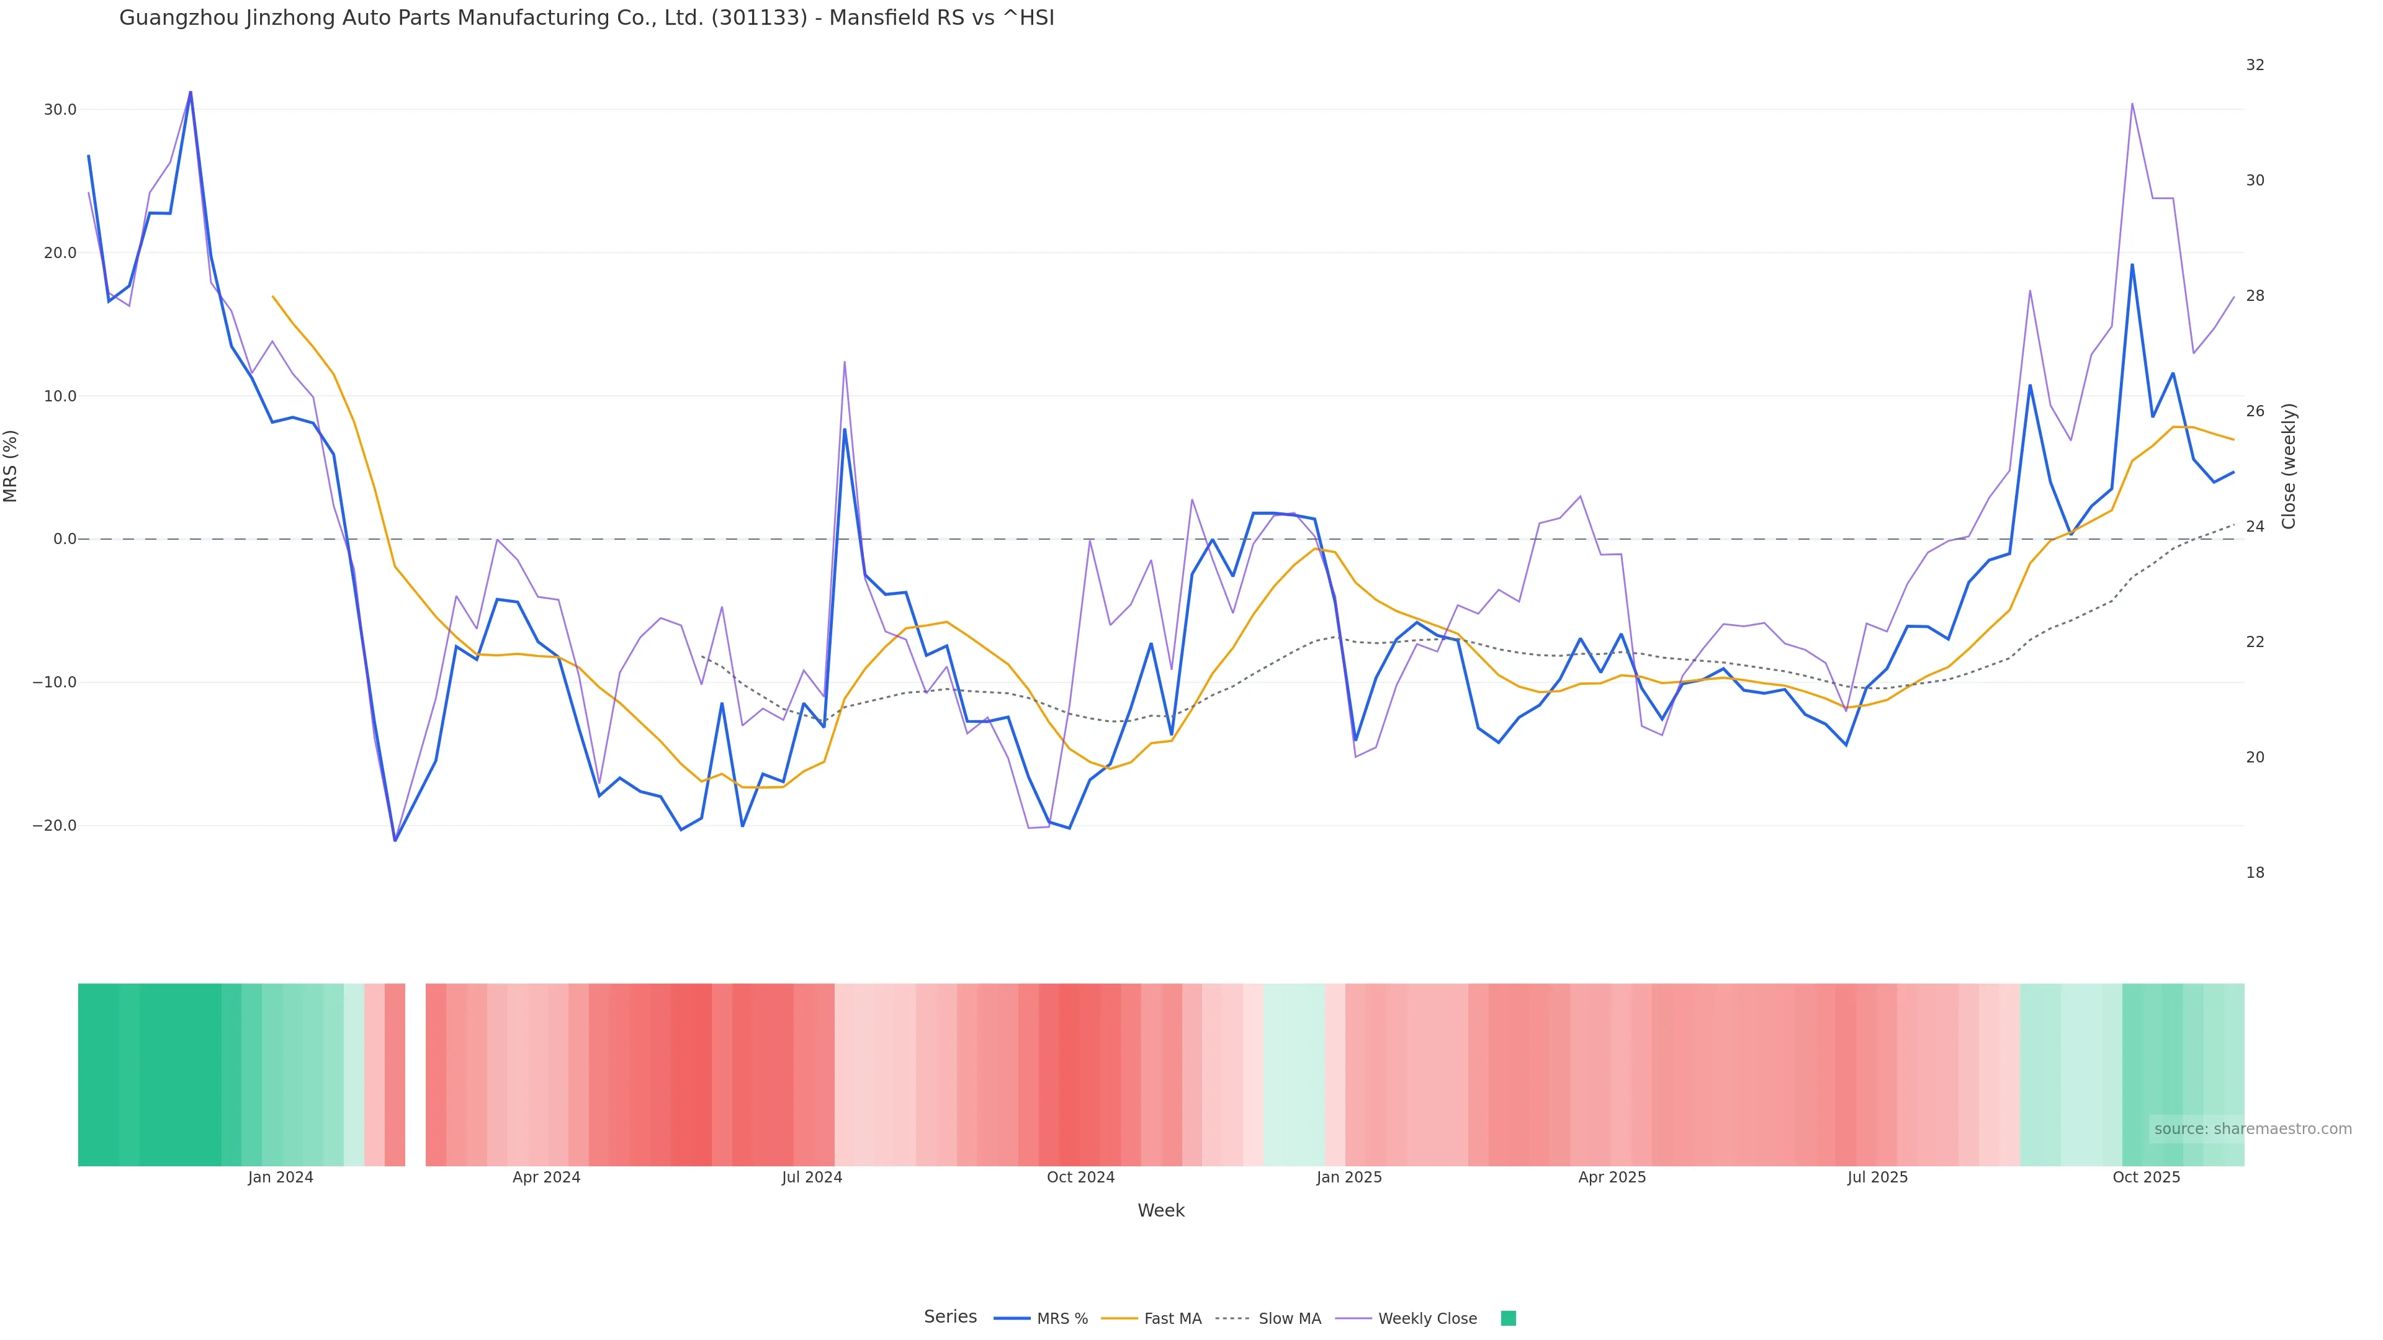The width and height of the screenshot is (2383, 1340).
Task: Click the Jul 2024 axis label
Action: [811, 1177]
